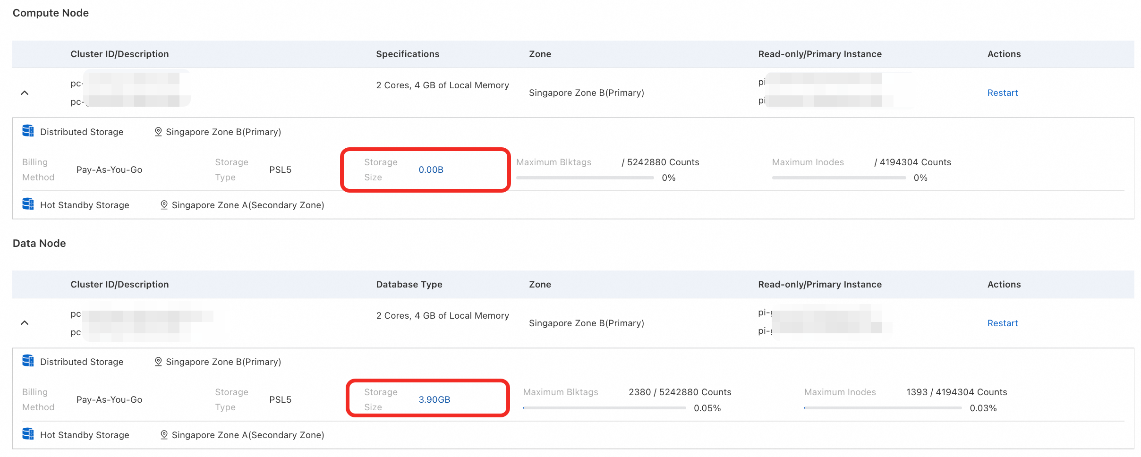Restart the Data Node cluster
This screenshot has width=1141, height=457.
click(x=1002, y=323)
